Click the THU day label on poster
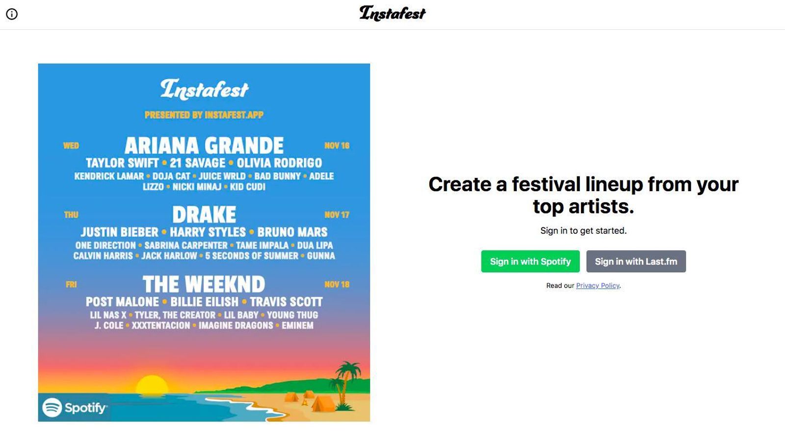This screenshot has height=441, width=785. tap(71, 215)
